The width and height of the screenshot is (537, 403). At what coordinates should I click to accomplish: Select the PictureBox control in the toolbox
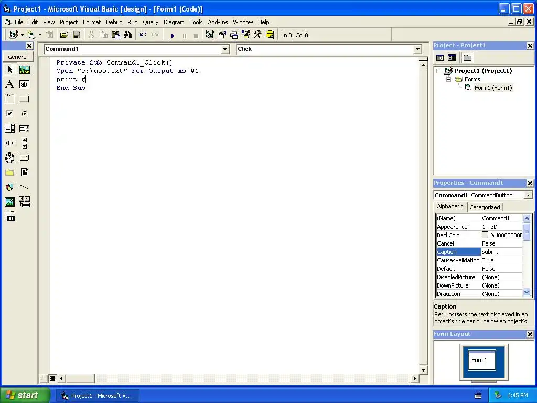click(x=24, y=70)
